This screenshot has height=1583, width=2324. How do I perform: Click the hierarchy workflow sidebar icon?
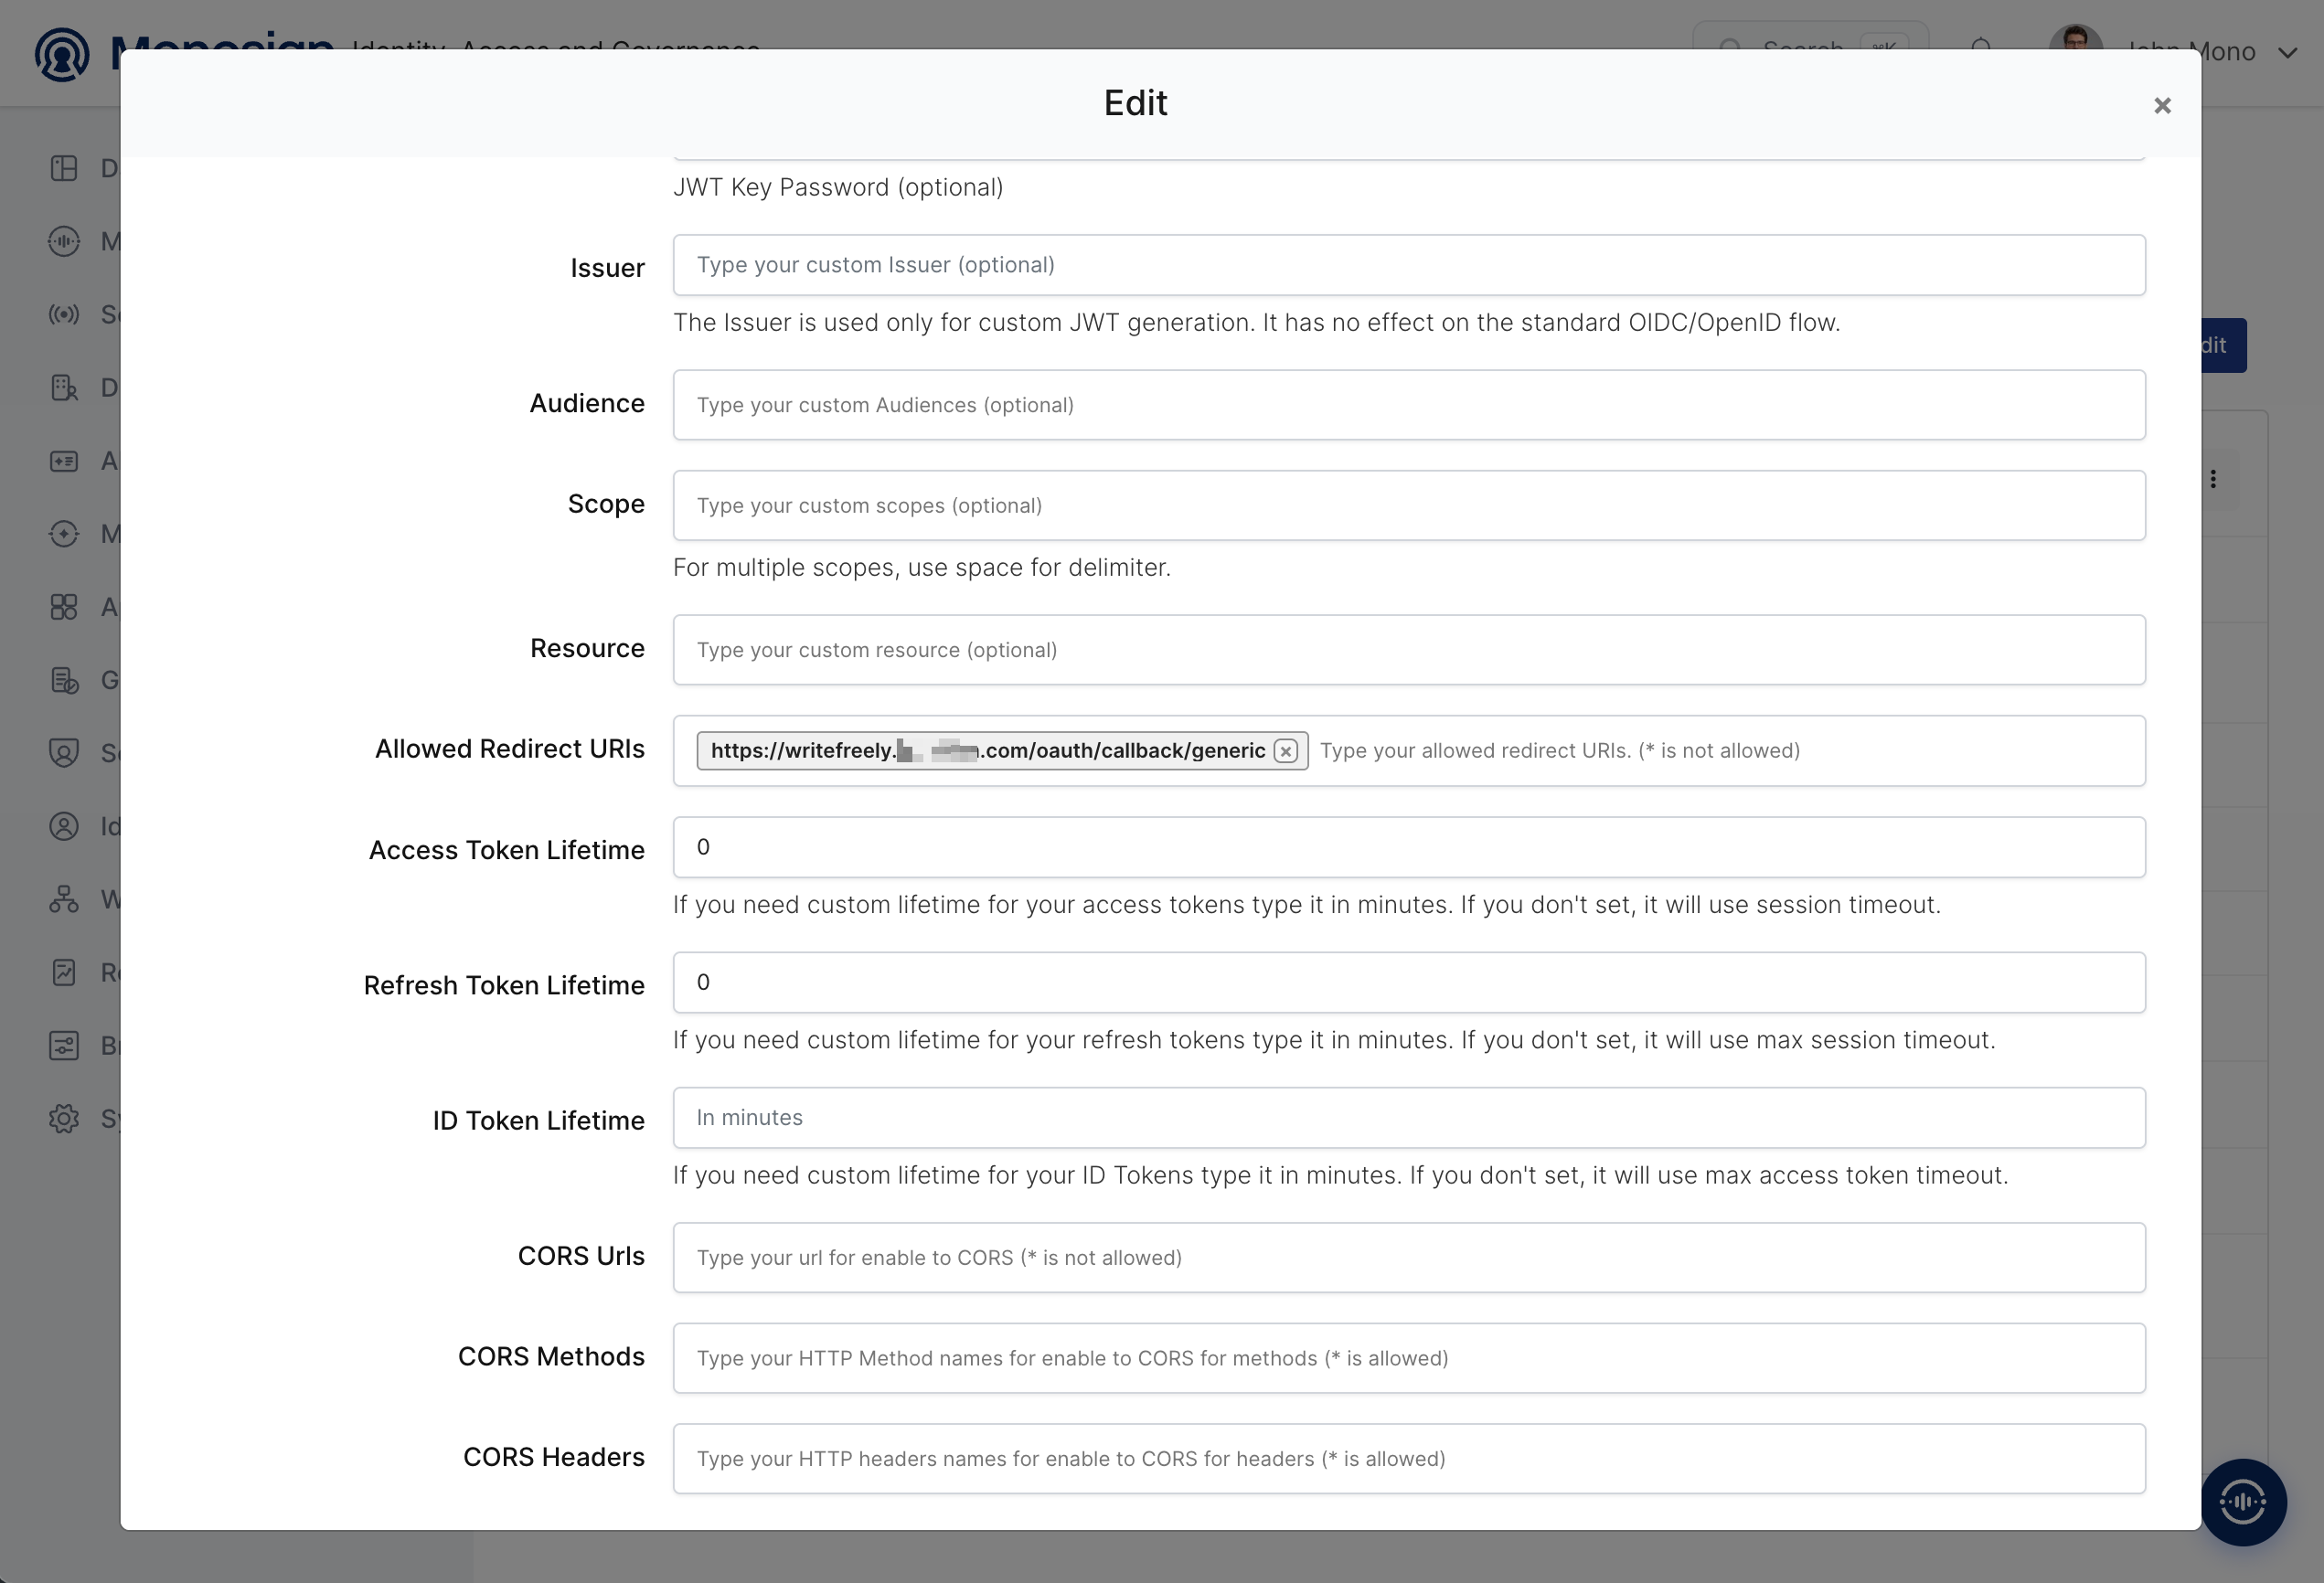click(64, 899)
